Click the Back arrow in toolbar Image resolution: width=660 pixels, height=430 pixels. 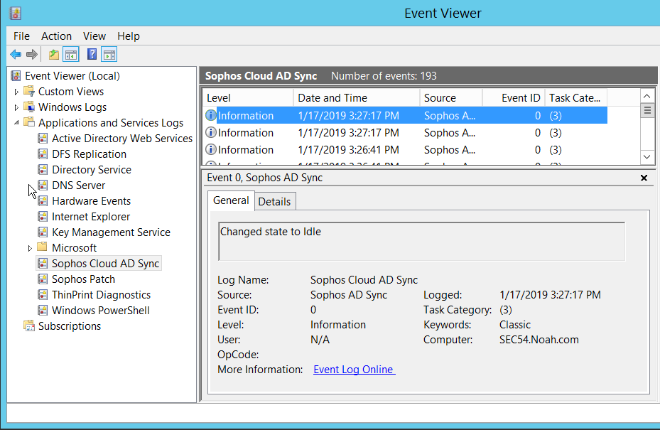pos(16,55)
